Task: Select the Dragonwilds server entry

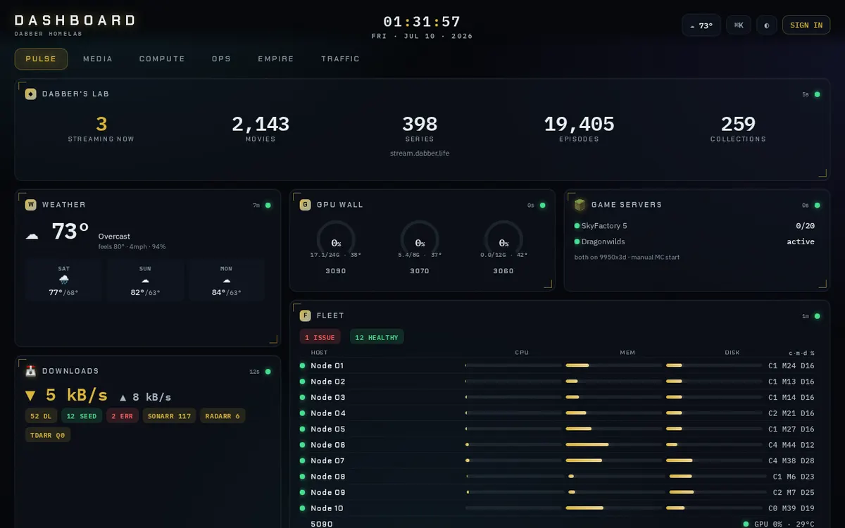Action: [694, 241]
